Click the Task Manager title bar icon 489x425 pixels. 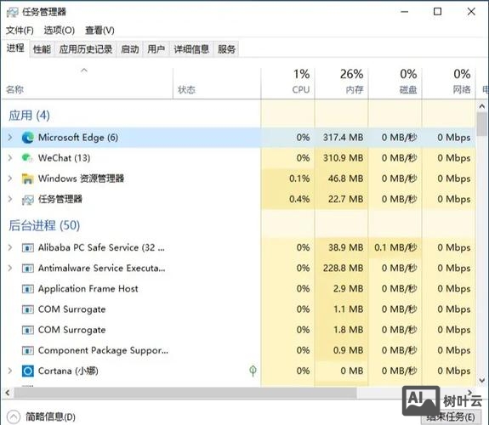[12, 12]
